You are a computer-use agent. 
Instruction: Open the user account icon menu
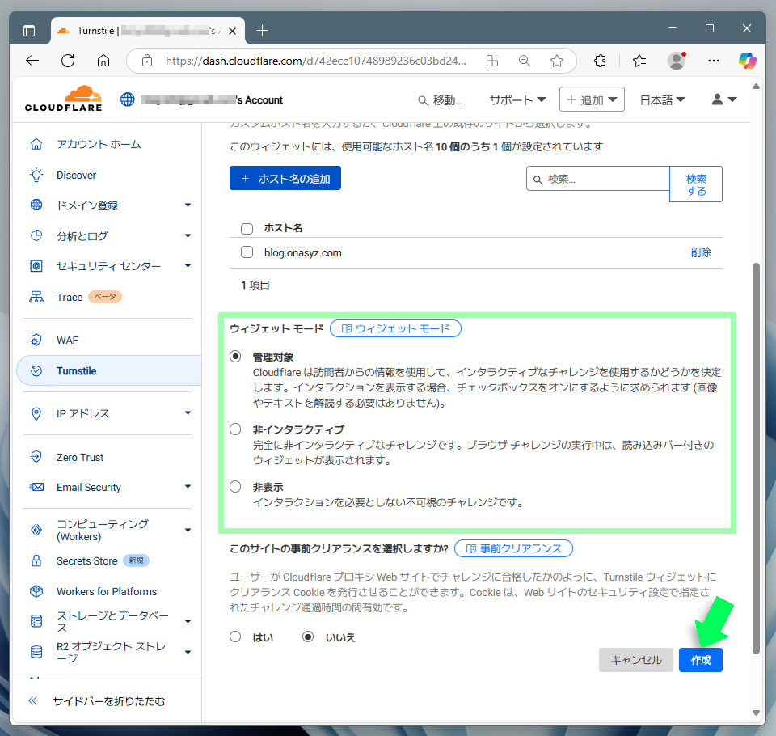click(x=723, y=99)
